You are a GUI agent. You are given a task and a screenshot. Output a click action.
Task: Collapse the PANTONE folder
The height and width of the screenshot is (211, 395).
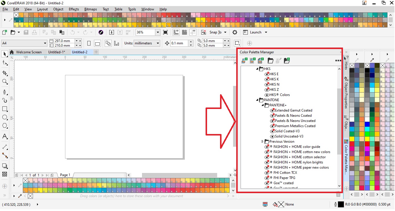click(x=257, y=100)
